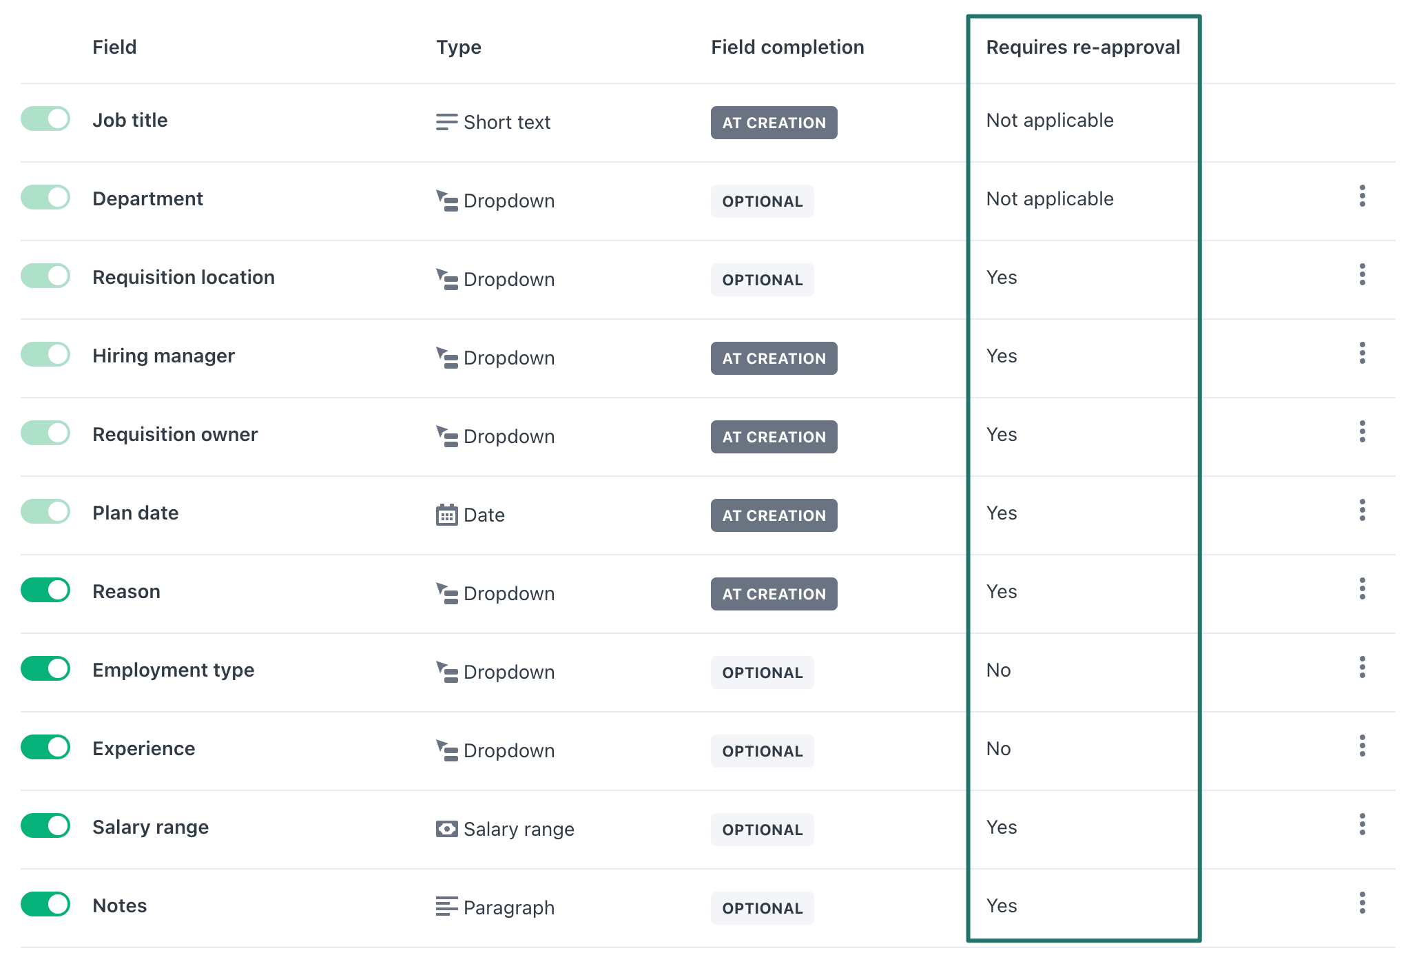This screenshot has width=1408, height=955.
Task: Open the three-dot menu for Employment type
Action: (x=1363, y=667)
